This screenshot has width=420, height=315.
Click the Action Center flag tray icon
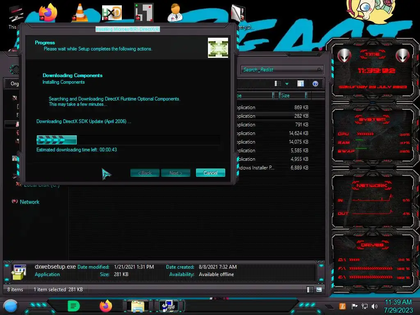coord(354,306)
